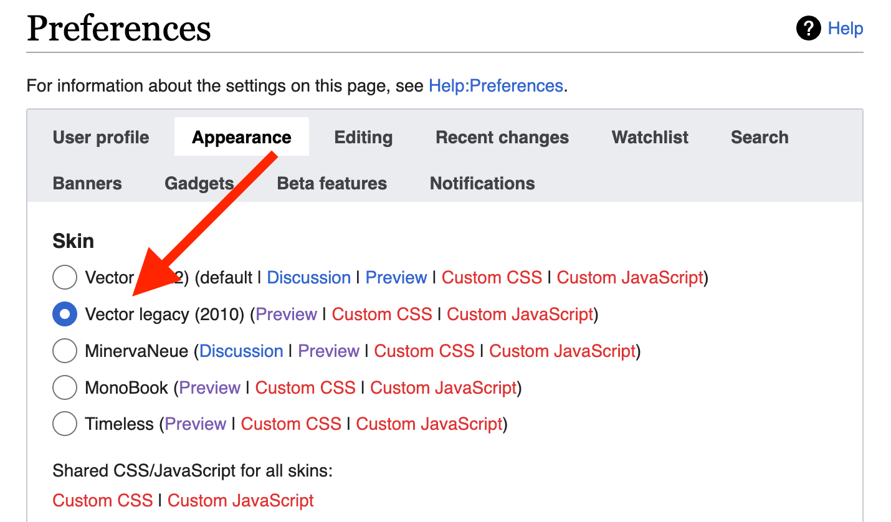Open Custom JavaScript link for Timeless skin
The height and width of the screenshot is (522, 891).
429,424
